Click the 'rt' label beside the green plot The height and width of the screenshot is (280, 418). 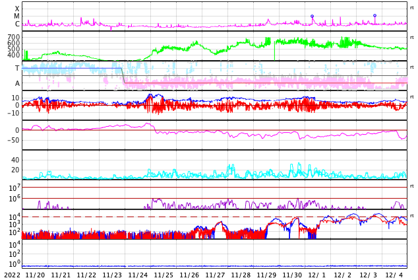(x=412, y=38)
